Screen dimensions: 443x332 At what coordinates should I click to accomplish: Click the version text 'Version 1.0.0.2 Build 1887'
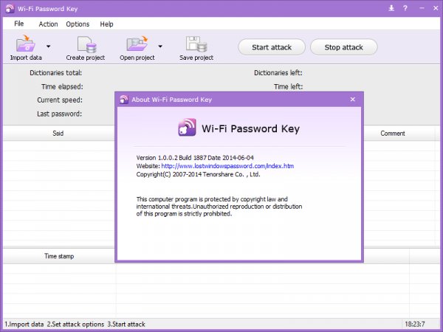171,158
